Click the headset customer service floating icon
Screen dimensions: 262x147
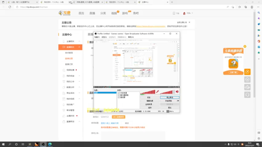pos(247,95)
